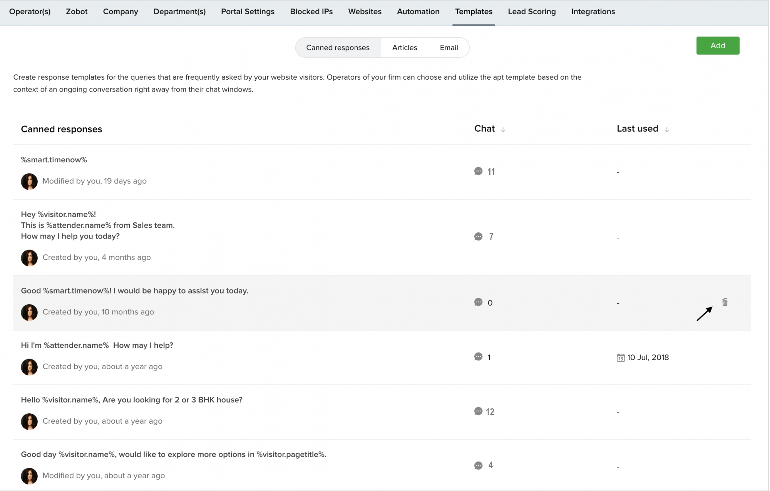Click chat bubble icon showing 11 chats
Viewport: 770px width, 491px height.
478,171
